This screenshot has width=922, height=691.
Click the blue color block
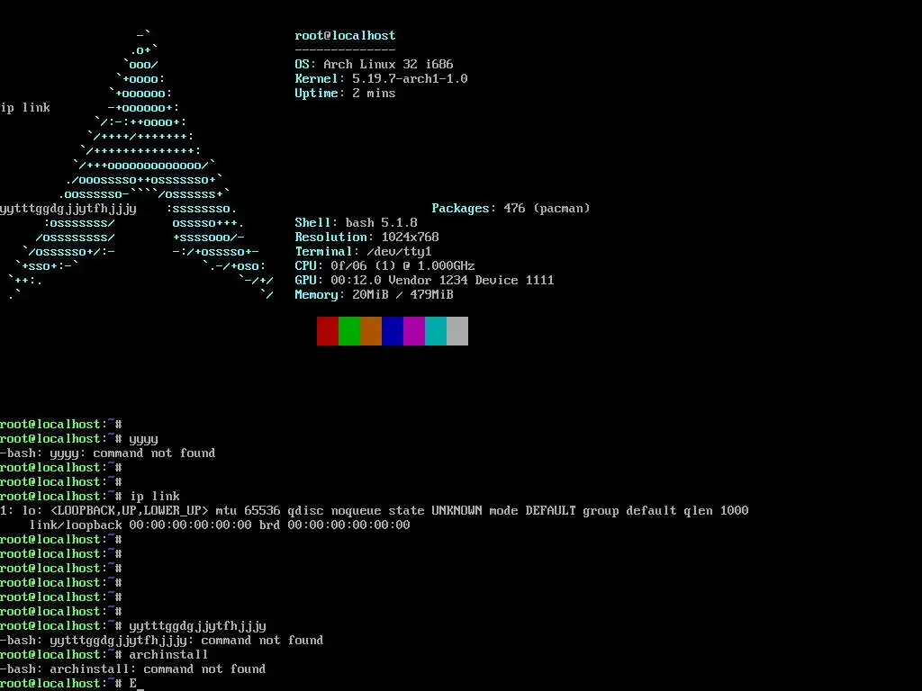393,331
